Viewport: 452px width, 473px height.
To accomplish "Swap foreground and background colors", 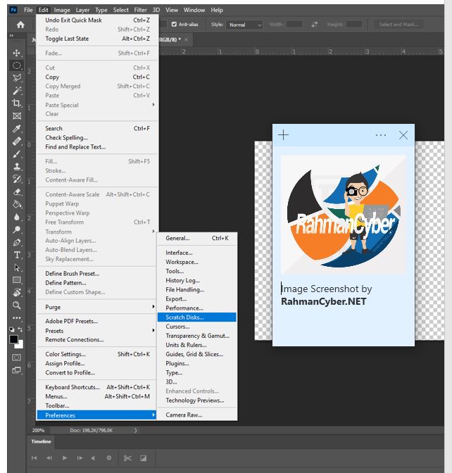I will click(x=20, y=329).
